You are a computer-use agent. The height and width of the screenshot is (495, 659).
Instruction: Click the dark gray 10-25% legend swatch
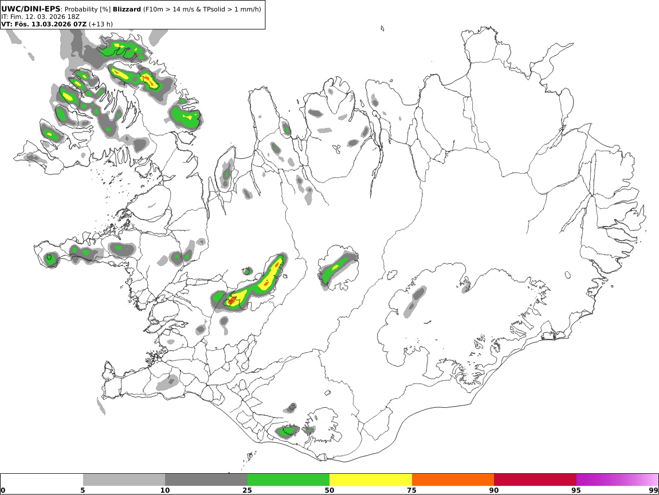(206, 480)
